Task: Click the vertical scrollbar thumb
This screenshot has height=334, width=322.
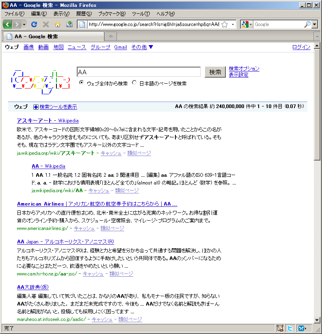Action: tap(317, 104)
